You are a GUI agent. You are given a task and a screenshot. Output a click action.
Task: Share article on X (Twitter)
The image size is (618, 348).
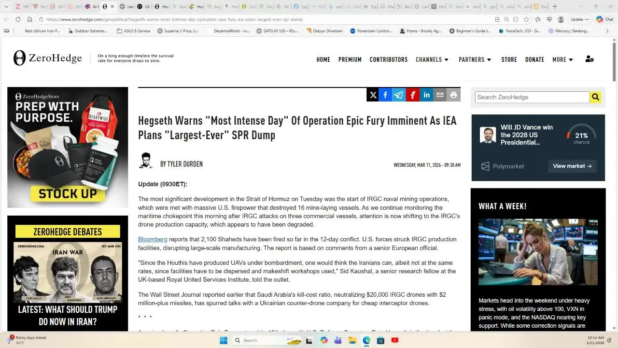tap(373, 95)
